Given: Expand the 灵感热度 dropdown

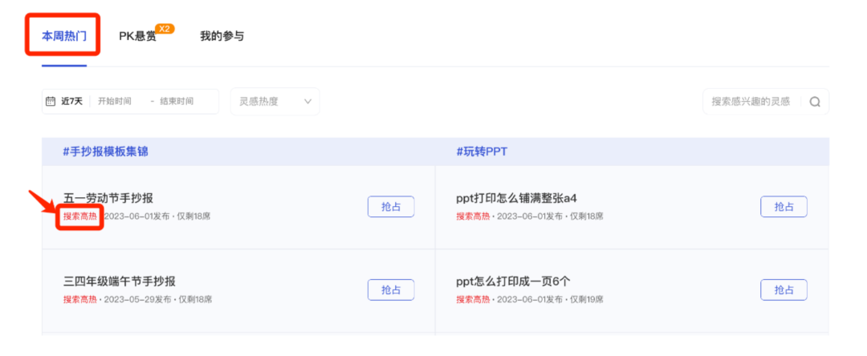Looking at the screenshot, I should click(275, 102).
